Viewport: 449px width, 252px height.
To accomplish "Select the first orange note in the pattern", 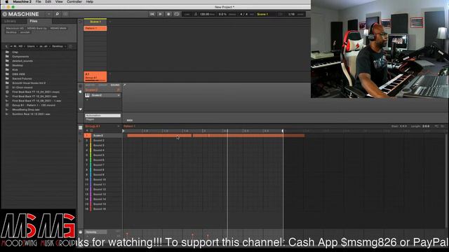I will click(159, 136).
